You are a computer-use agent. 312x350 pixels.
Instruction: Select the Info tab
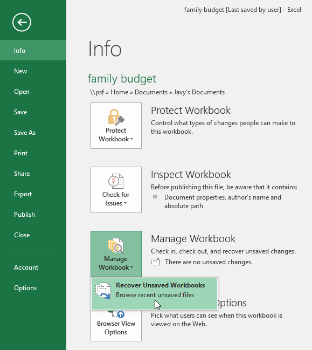[33, 51]
